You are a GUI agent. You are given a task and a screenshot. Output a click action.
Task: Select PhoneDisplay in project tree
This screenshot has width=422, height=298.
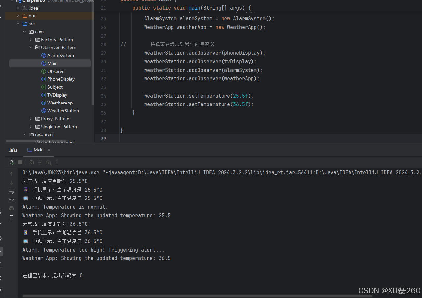tap(61, 79)
